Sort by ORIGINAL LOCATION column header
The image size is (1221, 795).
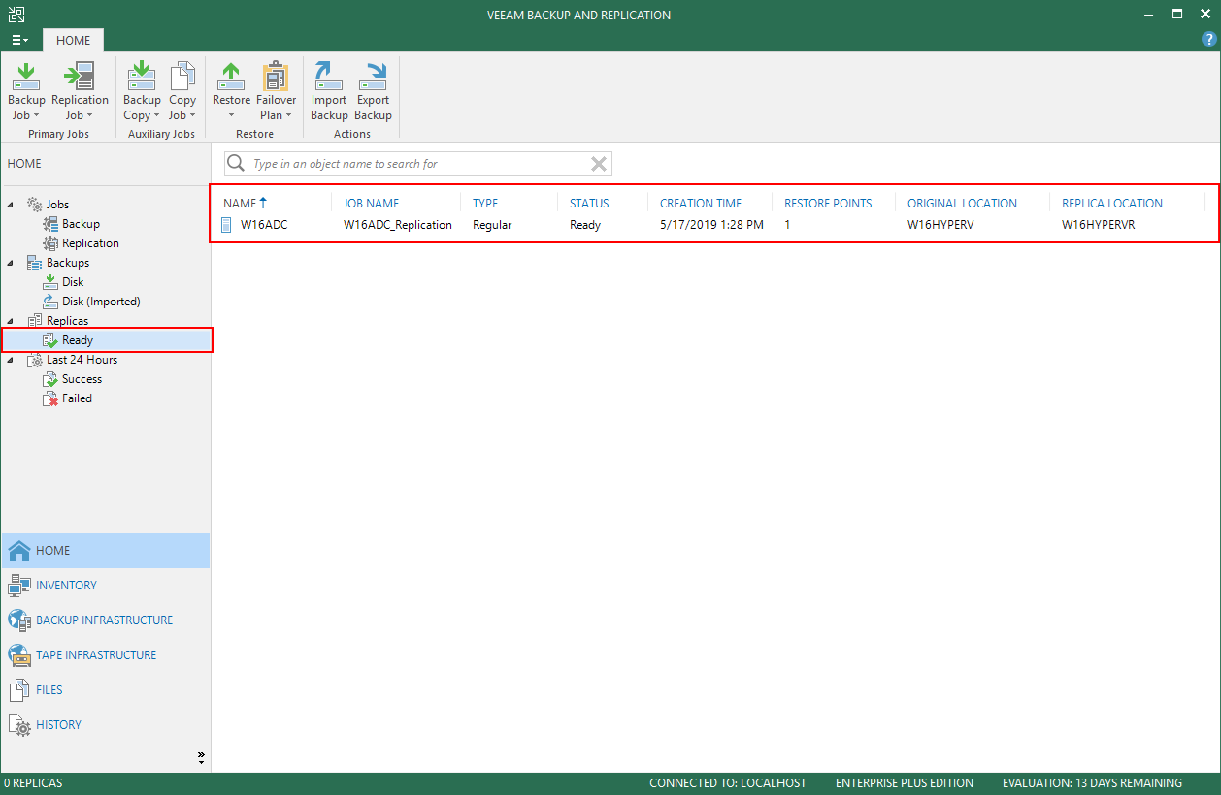pyautogui.click(x=962, y=204)
